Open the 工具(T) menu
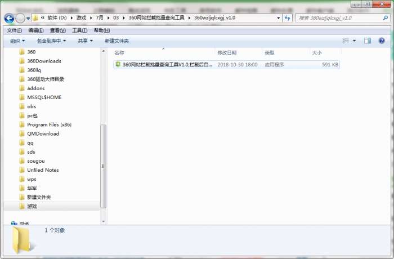394x259 pixels. [x=80, y=30]
